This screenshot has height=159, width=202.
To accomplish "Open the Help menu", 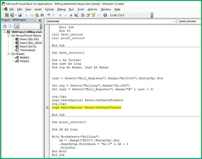I will [x=117, y=9].
